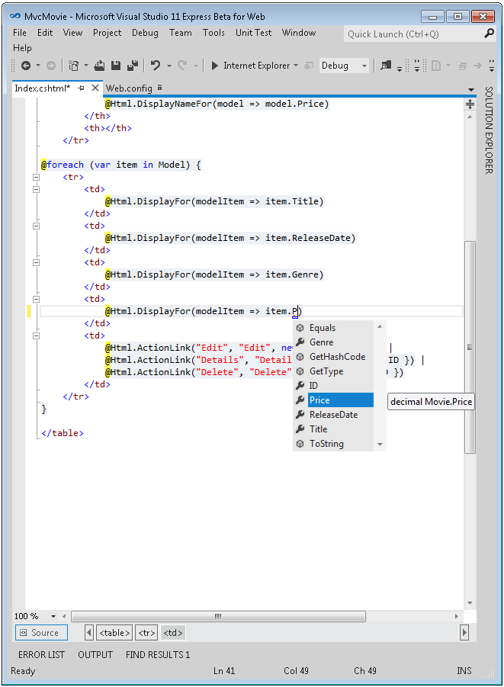Open the Output panel

pyautogui.click(x=95, y=654)
